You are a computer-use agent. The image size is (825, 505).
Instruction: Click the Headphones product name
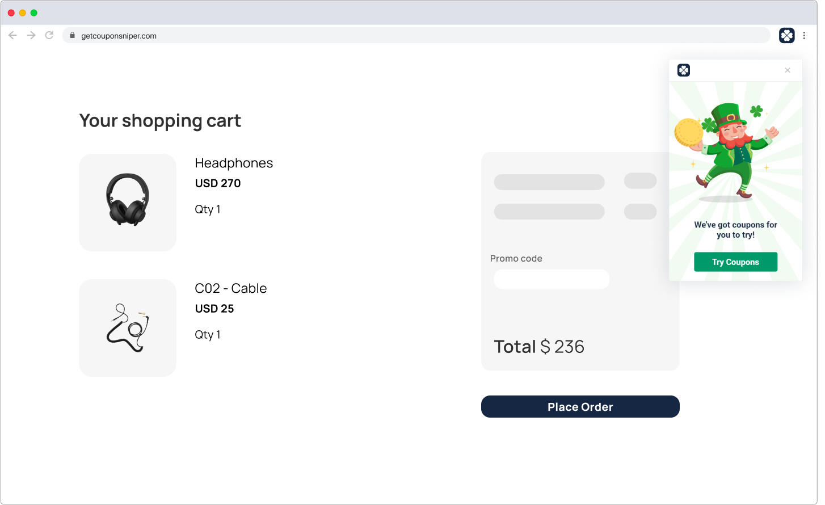(x=234, y=163)
